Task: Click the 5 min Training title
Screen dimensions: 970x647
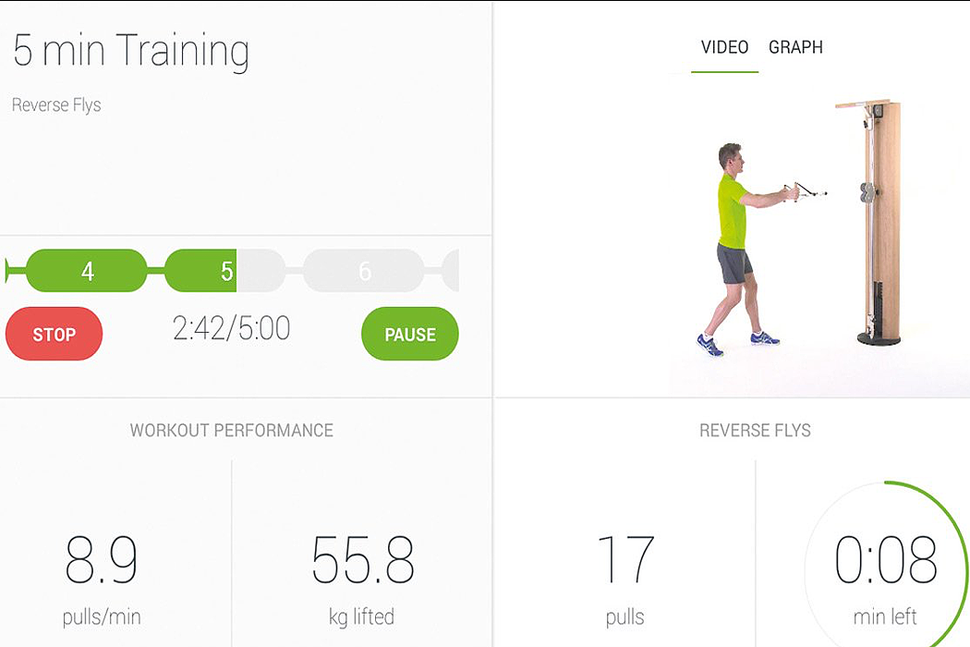Action: 131,51
